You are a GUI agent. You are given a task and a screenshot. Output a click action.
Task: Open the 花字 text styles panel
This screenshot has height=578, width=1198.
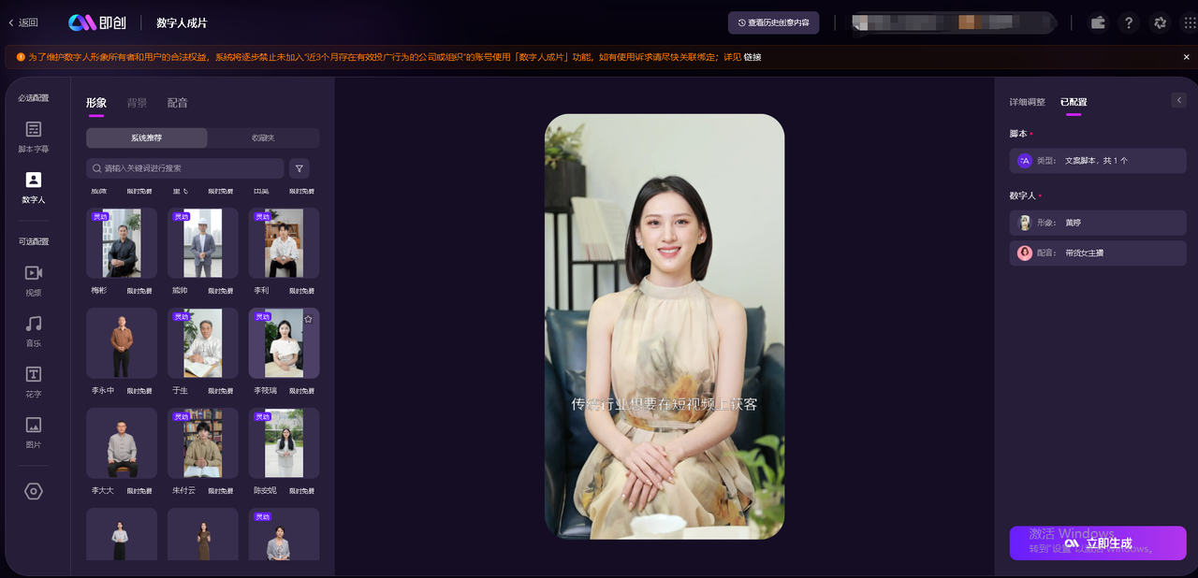34,380
